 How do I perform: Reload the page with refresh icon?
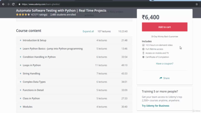[x=13, y=4]
